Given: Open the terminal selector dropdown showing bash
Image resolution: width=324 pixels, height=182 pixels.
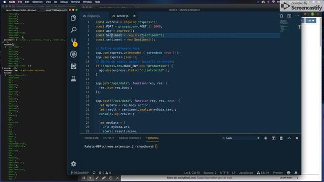Looking at the screenshot, I should pos(241,138).
